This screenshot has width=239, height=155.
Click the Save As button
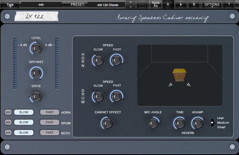pos(155,4)
